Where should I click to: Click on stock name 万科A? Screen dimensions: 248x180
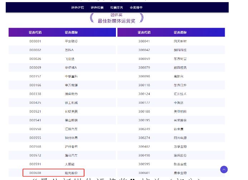click(69, 50)
